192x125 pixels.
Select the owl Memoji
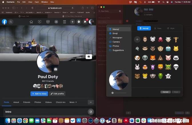(x=145, y=49)
